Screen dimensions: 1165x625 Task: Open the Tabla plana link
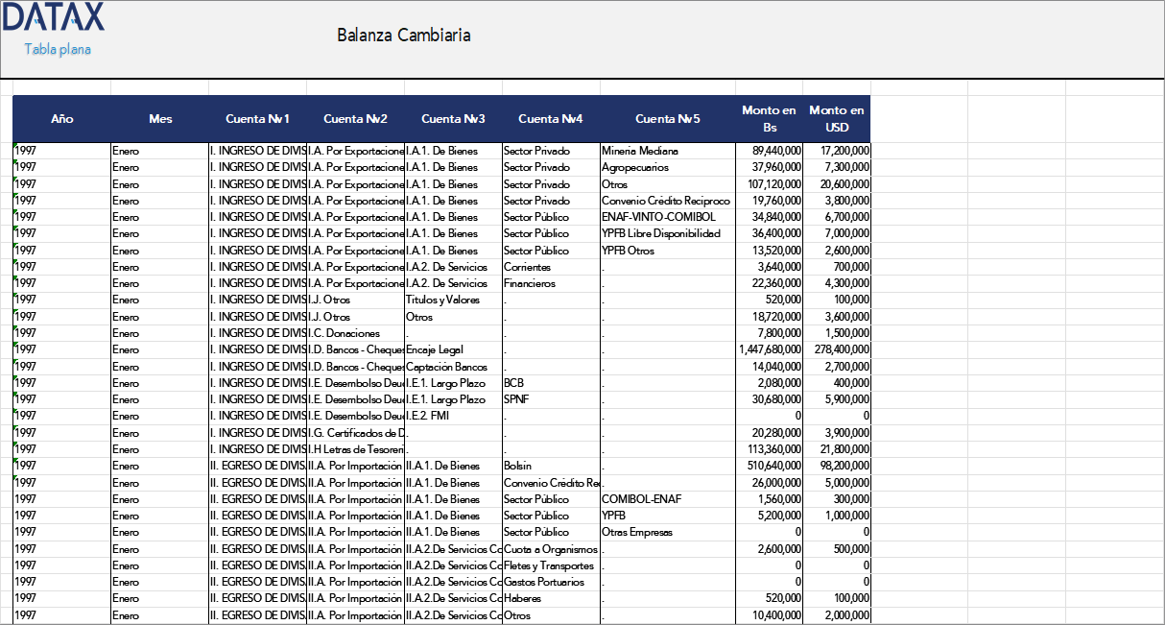(58, 49)
